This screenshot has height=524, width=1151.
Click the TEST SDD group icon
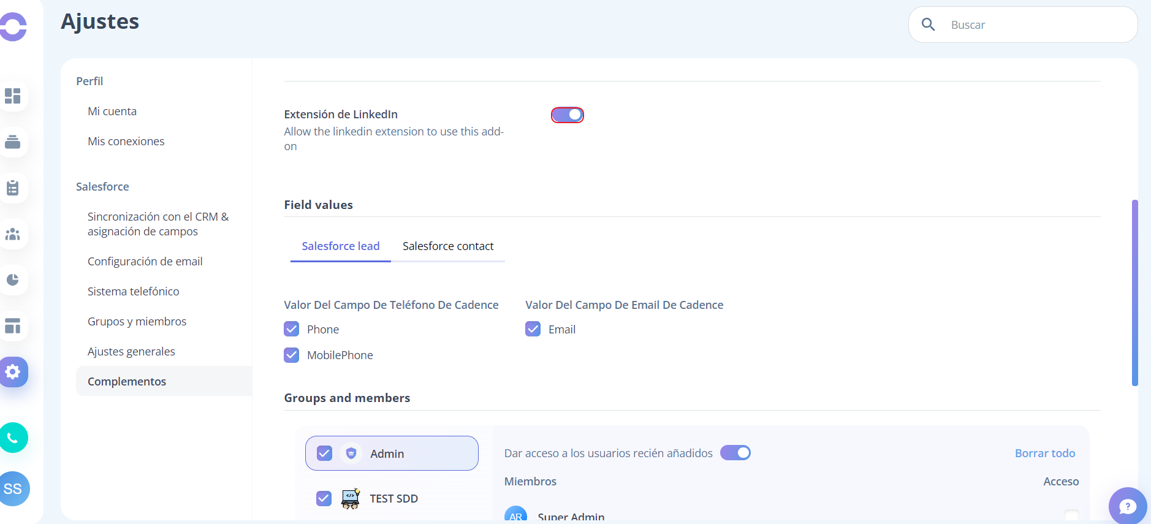click(351, 499)
